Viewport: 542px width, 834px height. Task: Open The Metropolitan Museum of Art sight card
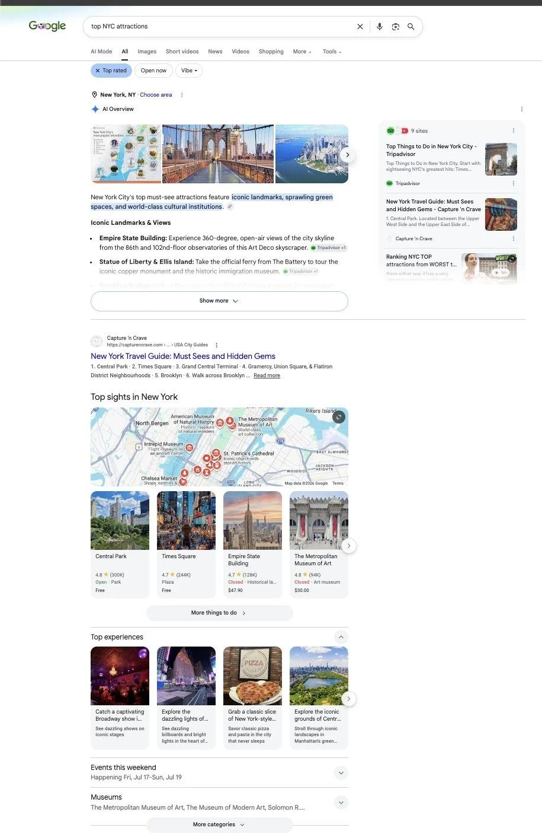tap(319, 545)
